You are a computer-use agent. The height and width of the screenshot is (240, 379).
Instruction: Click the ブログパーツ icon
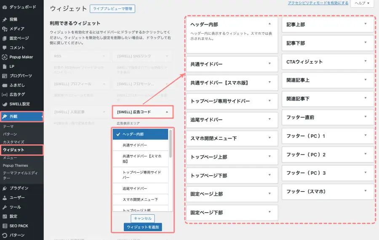pos(4,76)
